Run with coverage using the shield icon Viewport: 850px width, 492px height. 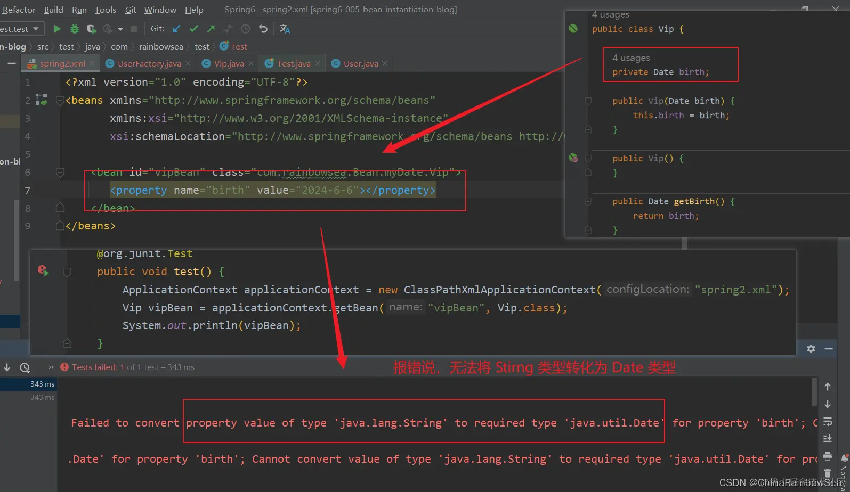[91, 29]
